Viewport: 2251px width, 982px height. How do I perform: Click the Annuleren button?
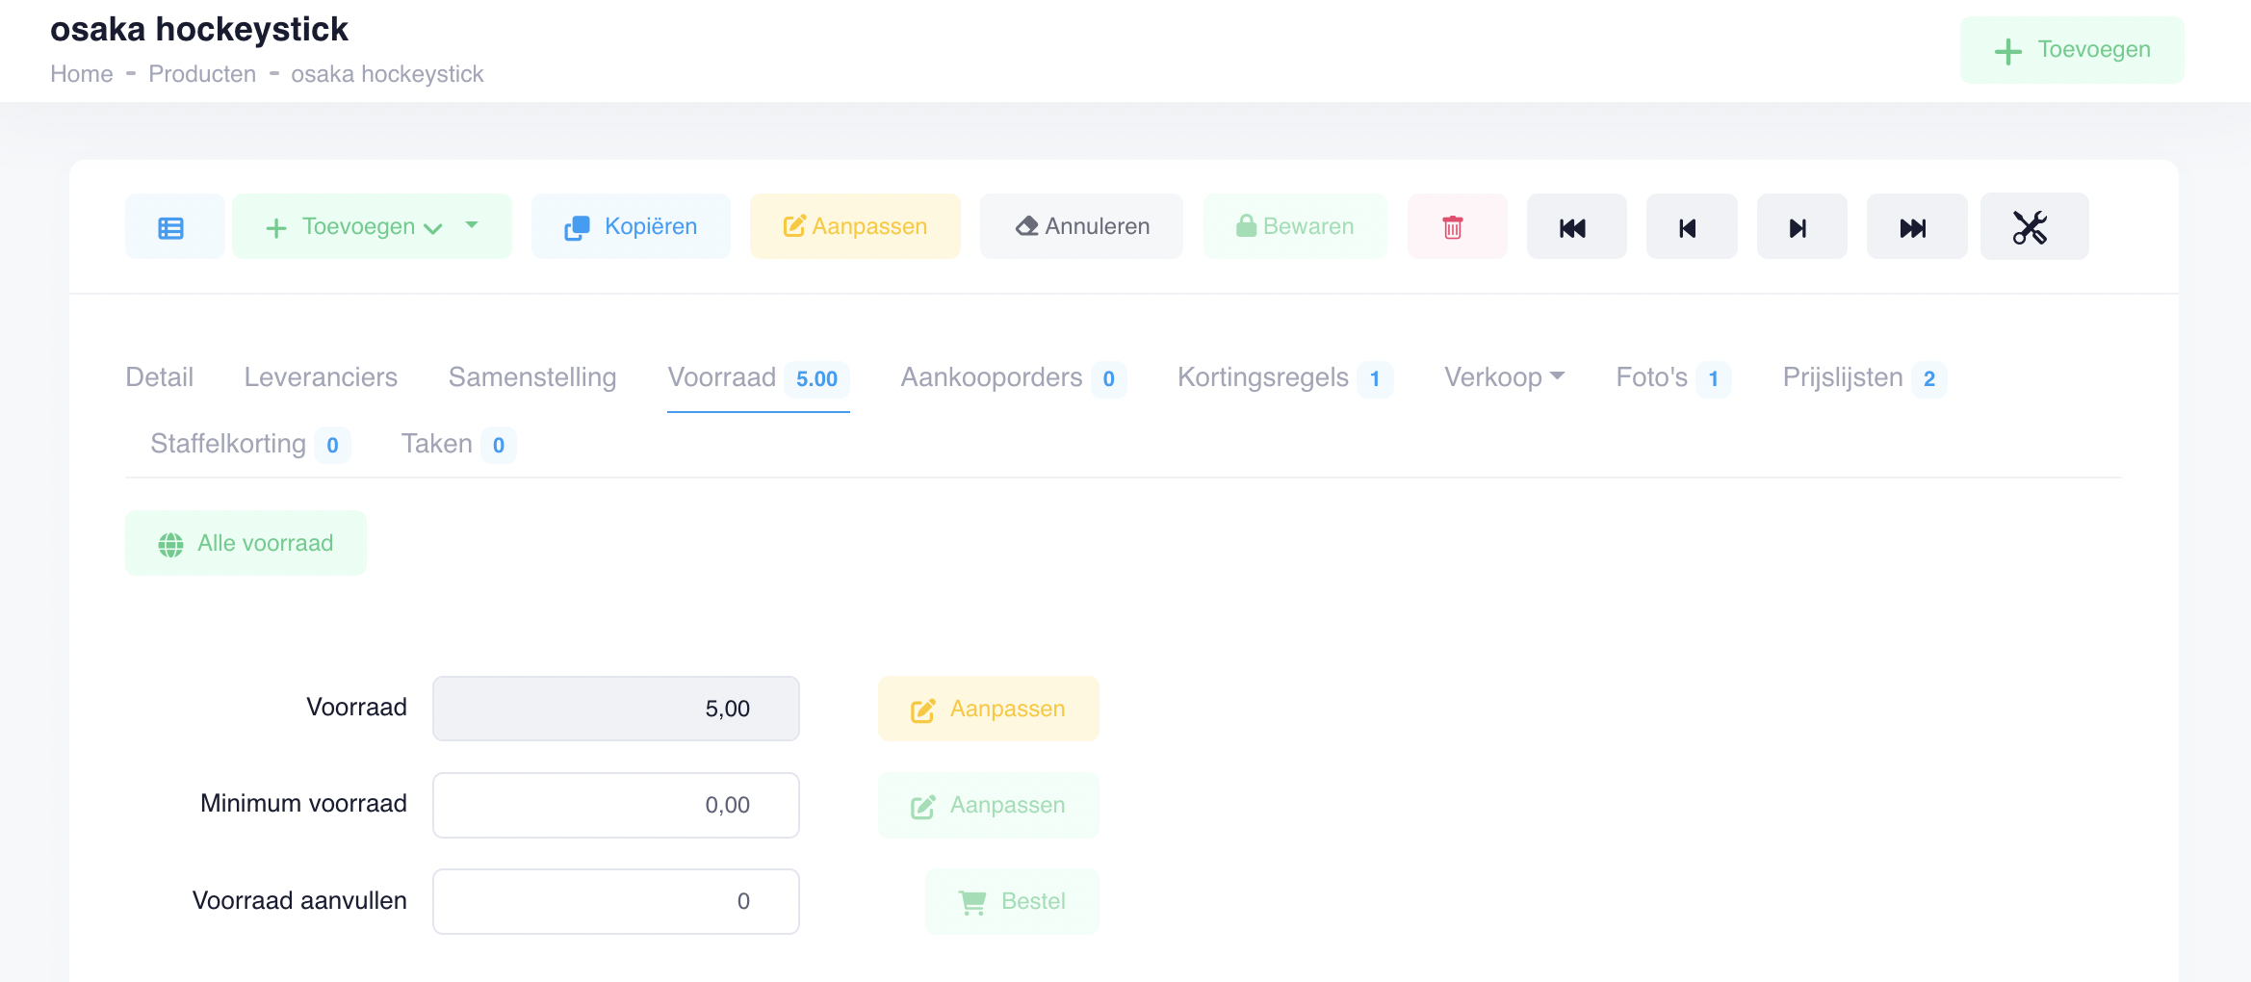click(1081, 227)
